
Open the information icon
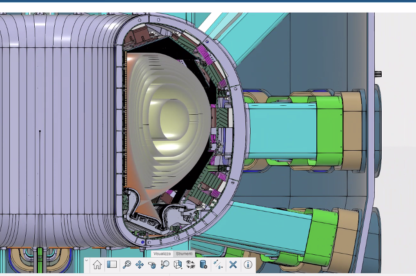coord(248,265)
